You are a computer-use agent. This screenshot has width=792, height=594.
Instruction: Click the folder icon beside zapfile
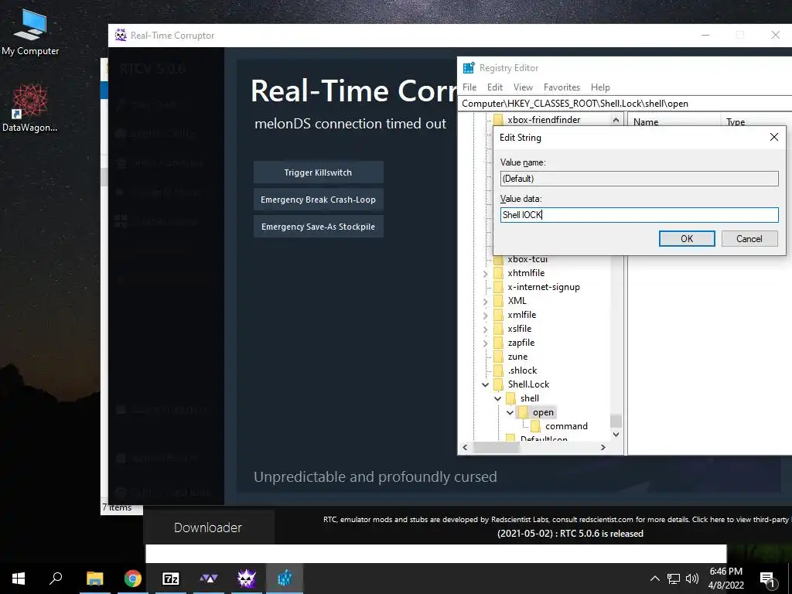click(x=499, y=343)
